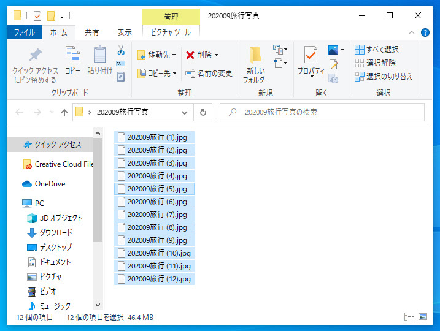Select OneDrive in navigation pane

pyautogui.click(x=44, y=184)
